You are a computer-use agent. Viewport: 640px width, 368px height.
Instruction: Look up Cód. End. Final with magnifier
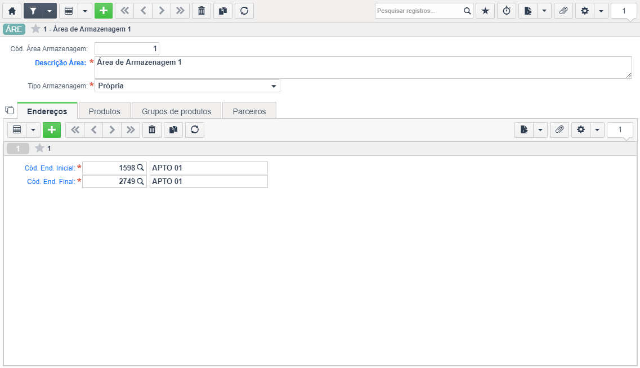(x=140, y=181)
